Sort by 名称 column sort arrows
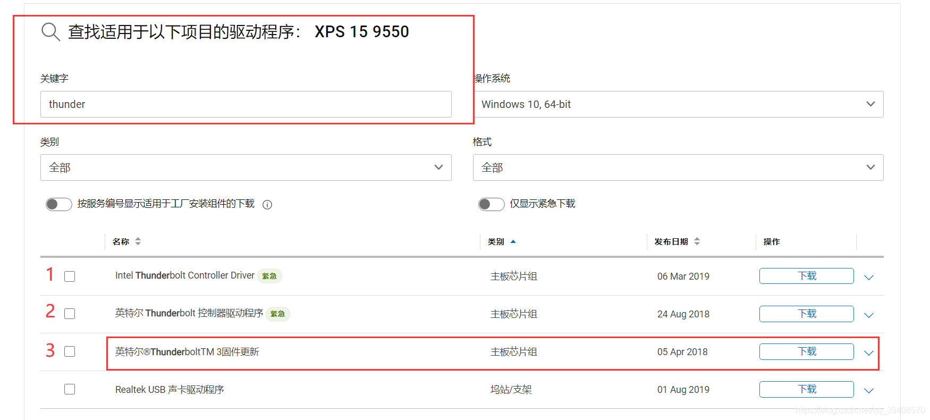Image resolution: width=930 pixels, height=420 pixels. click(138, 241)
